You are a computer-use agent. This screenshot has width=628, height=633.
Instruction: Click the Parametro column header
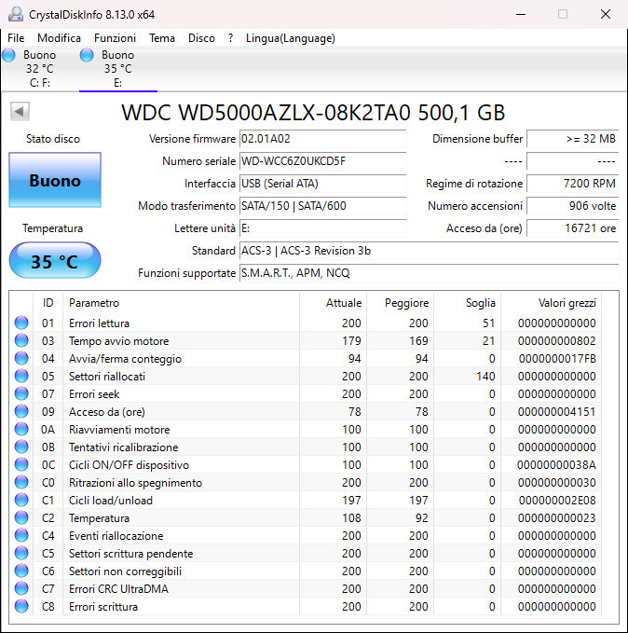click(x=181, y=303)
